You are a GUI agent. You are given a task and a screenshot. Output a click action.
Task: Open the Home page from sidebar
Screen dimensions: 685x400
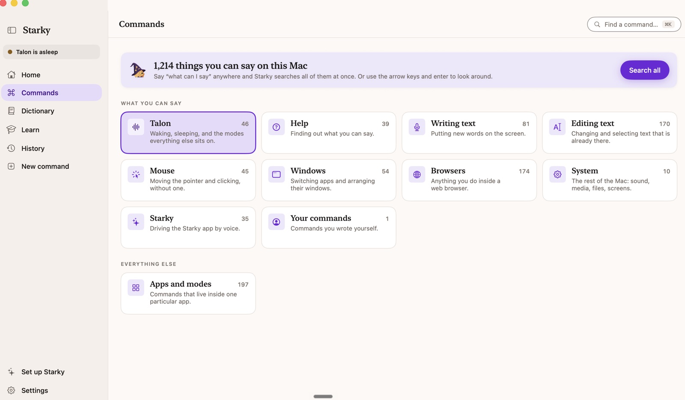coord(51,75)
